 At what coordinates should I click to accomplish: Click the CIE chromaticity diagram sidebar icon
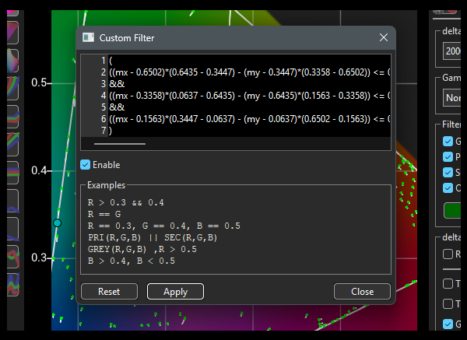12,61
